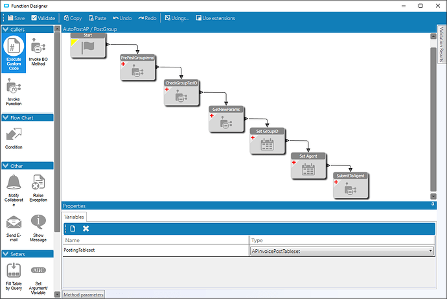Click the PostingTableset name cell
This screenshot has height=299, width=447.
pos(155,250)
